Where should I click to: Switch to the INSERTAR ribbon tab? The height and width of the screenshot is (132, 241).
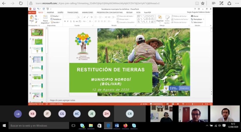click(x=50, y=12)
